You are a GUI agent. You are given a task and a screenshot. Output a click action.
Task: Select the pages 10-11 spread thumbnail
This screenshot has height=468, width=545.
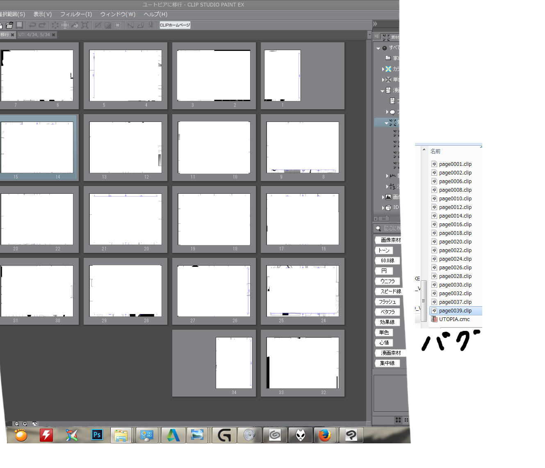pyautogui.click(x=214, y=148)
